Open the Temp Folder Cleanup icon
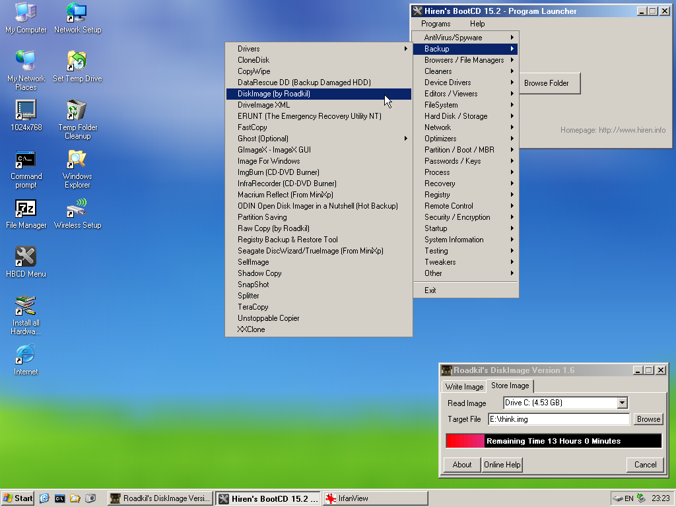 (x=77, y=110)
